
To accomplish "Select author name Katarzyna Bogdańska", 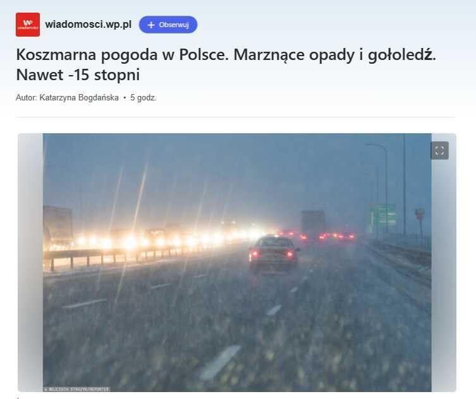I will pos(79,98).
